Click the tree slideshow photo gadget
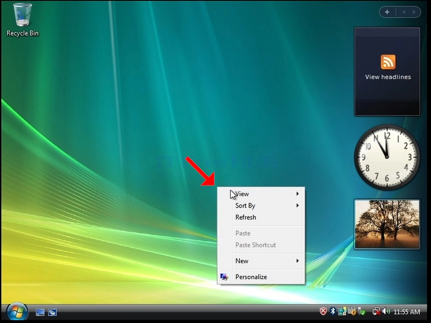Viewport: 431px width, 323px height. tap(387, 224)
